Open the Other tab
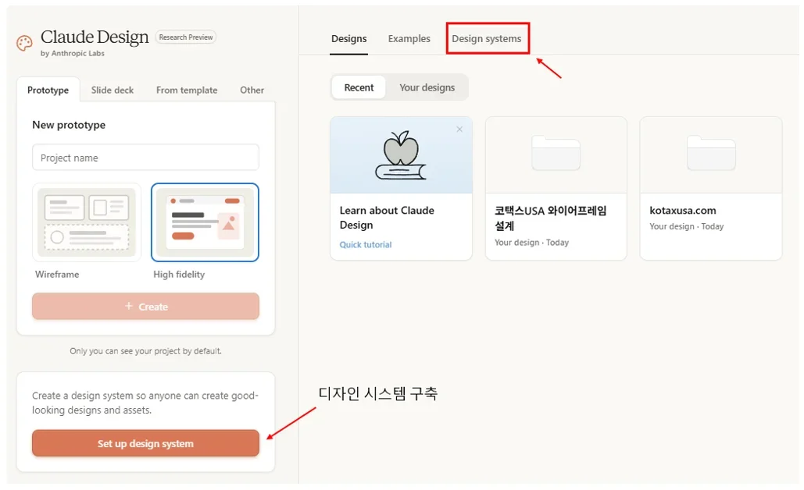804x490 pixels. point(252,90)
